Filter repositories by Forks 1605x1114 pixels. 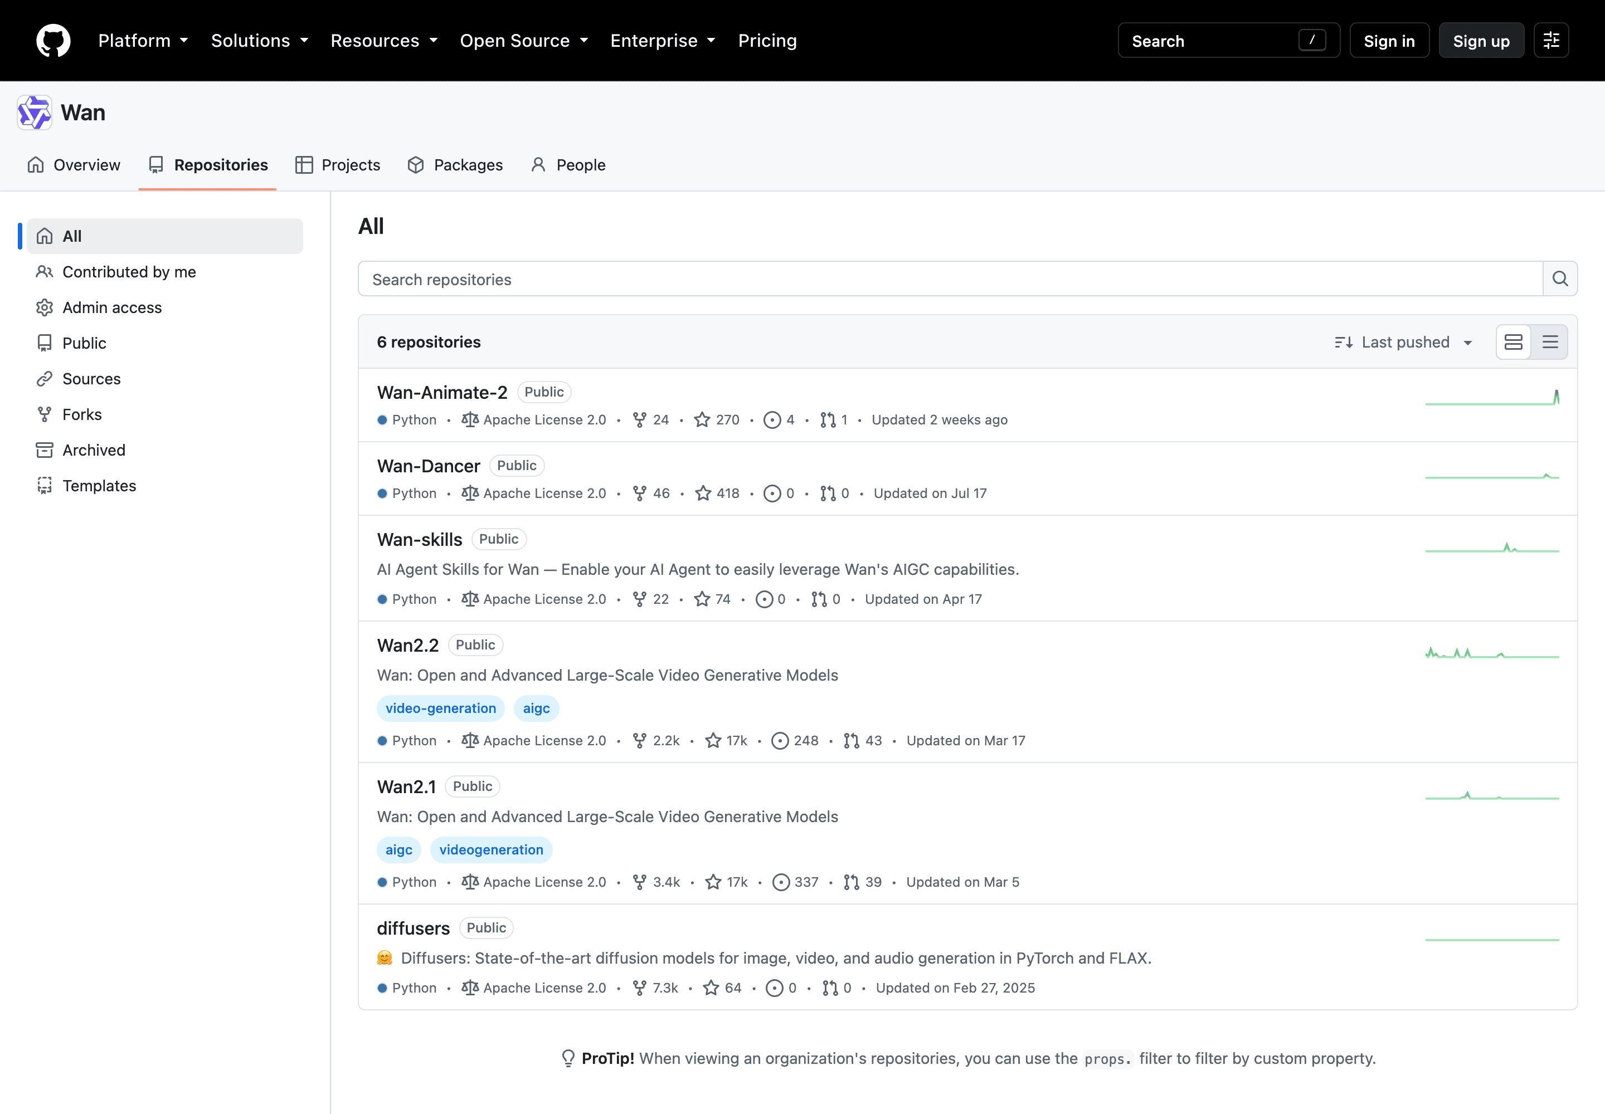pyautogui.click(x=164, y=414)
